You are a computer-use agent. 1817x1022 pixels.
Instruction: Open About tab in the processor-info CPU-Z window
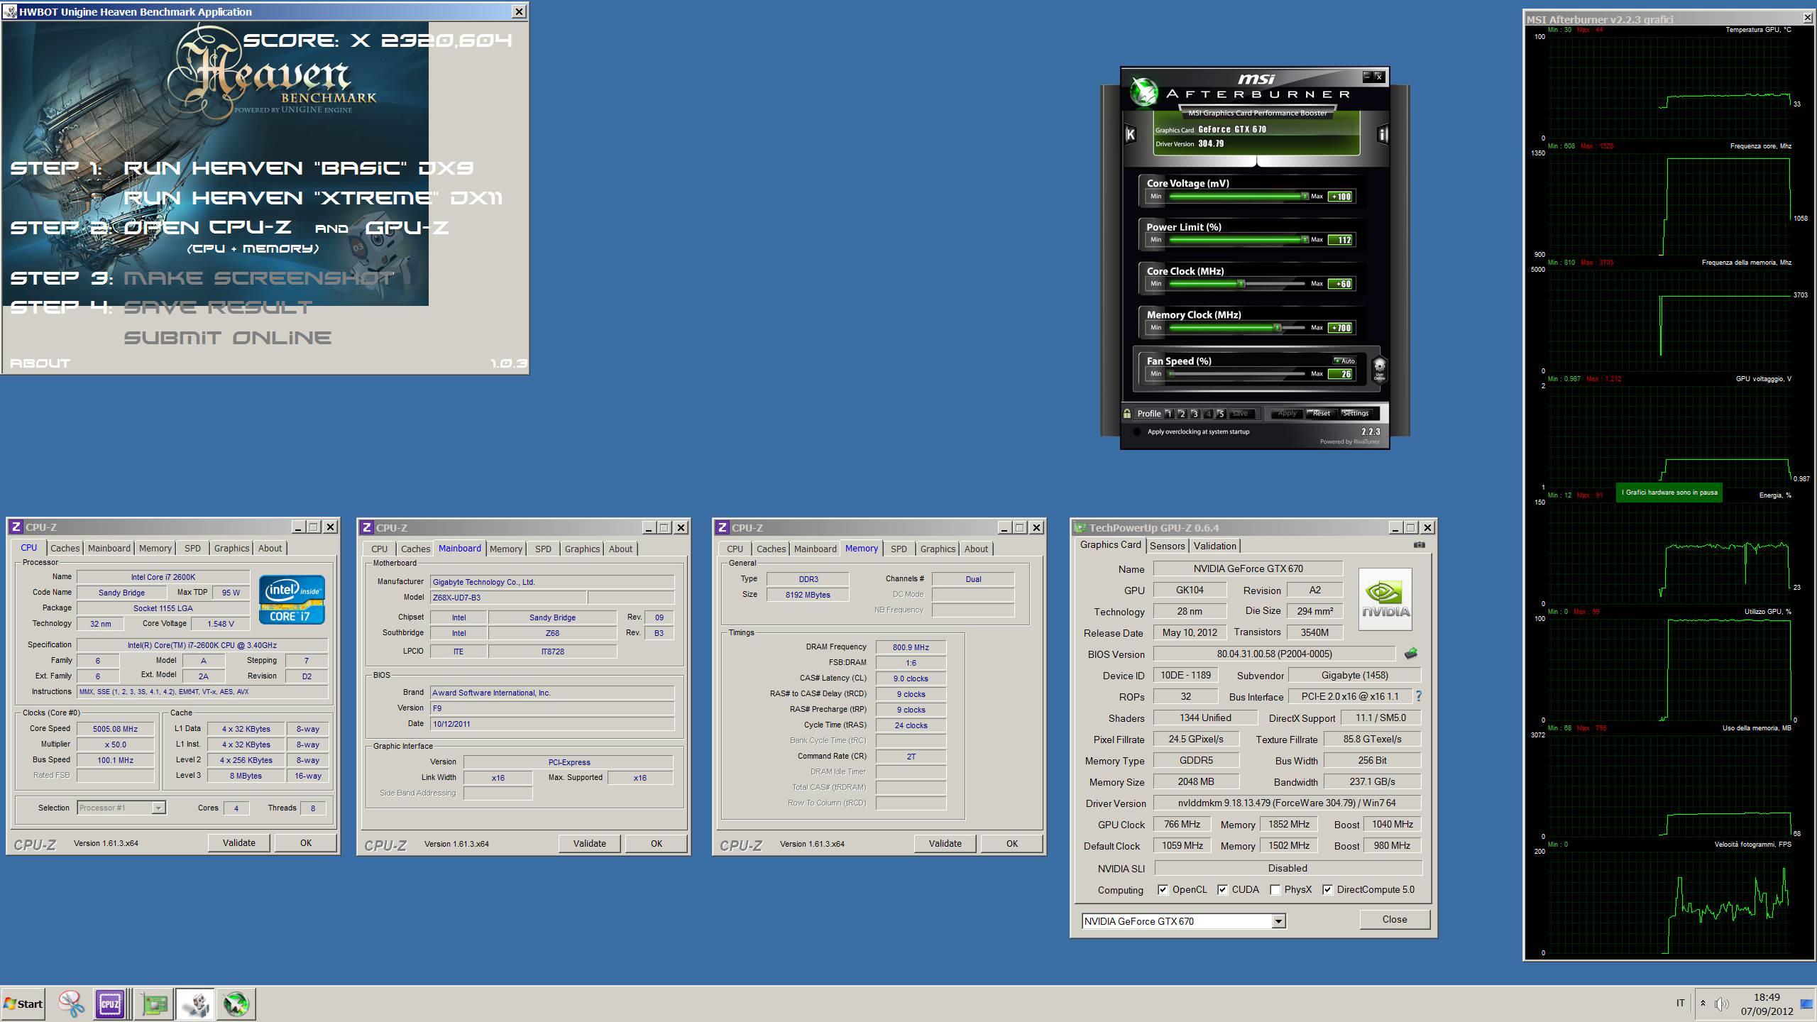270,548
